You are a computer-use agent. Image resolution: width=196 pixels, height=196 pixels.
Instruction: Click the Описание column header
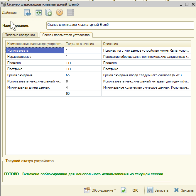(146, 44)
